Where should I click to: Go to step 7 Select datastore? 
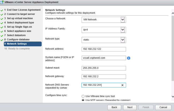point(15,35)
